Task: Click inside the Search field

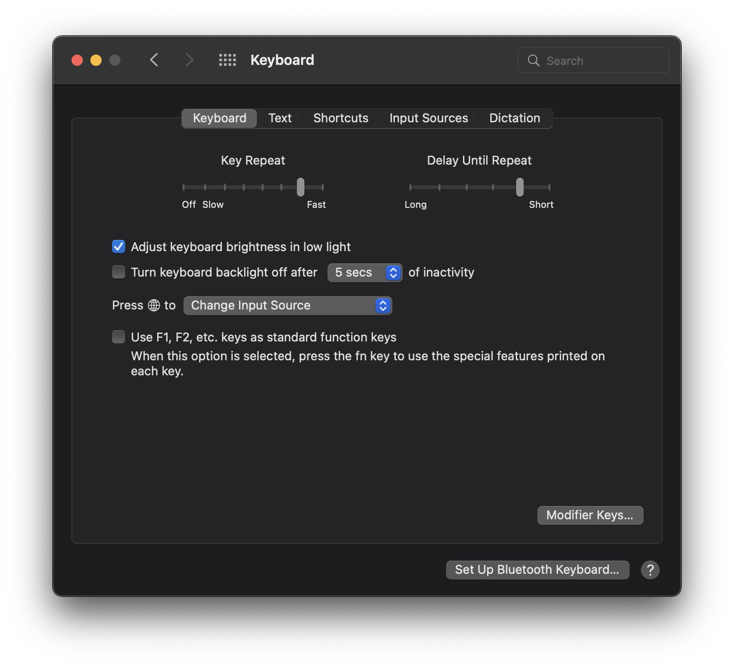Action: pyautogui.click(x=602, y=61)
